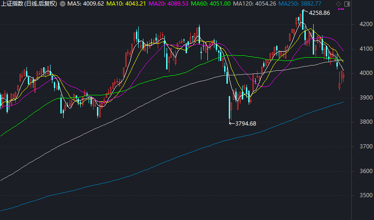
Task: Click the 4100 price axis label
Action: pos(366,49)
